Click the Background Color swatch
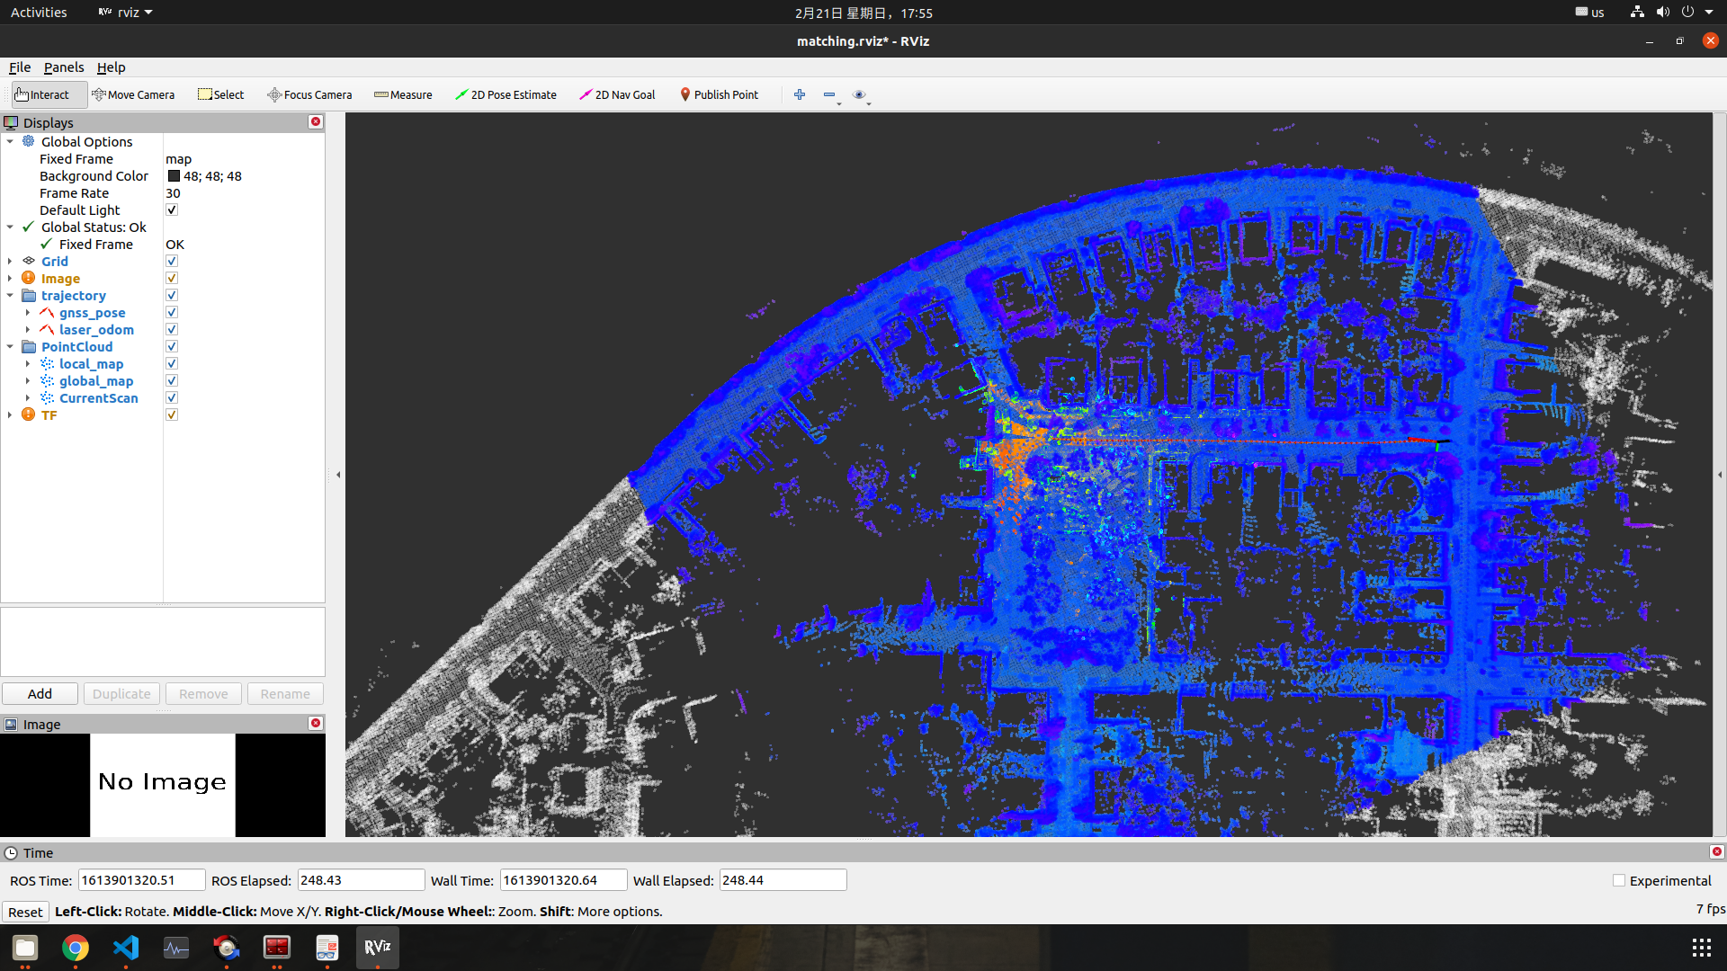This screenshot has width=1727, height=971. [x=174, y=175]
